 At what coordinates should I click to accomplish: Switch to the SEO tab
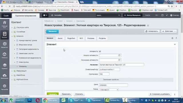pyautogui.click(x=81, y=38)
